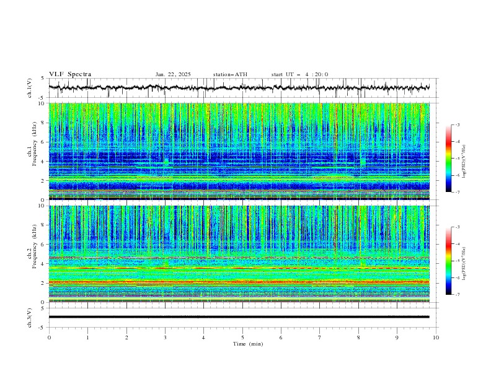Viewport: 491px width, 379px height.
Task: Select the date "Jan. 22, 2025"
Action: pyautogui.click(x=173, y=74)
